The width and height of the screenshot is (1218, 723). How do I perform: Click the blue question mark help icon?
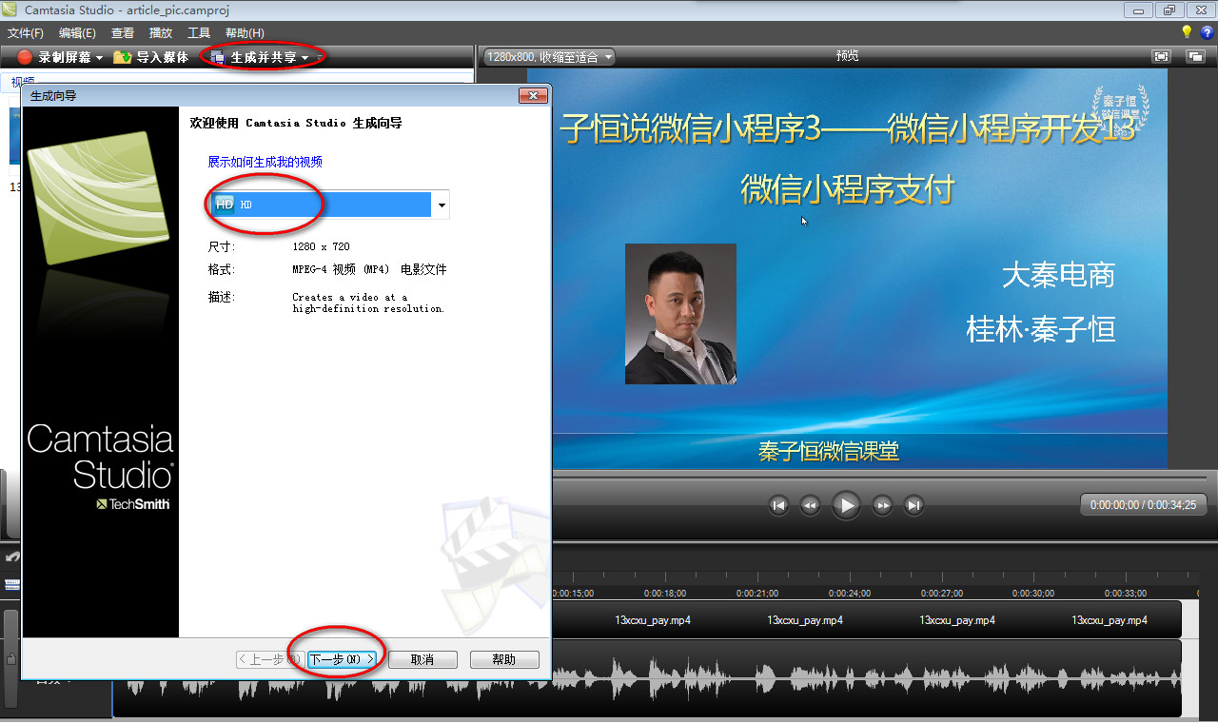(1207, 32)
